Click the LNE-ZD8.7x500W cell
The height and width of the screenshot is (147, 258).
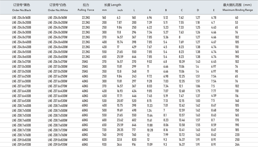coord(58,110)
